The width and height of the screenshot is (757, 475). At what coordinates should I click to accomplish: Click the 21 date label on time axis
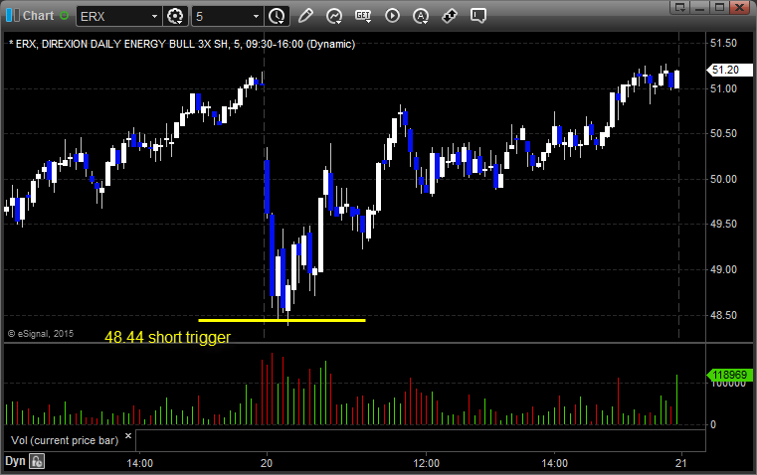(680, 463)
